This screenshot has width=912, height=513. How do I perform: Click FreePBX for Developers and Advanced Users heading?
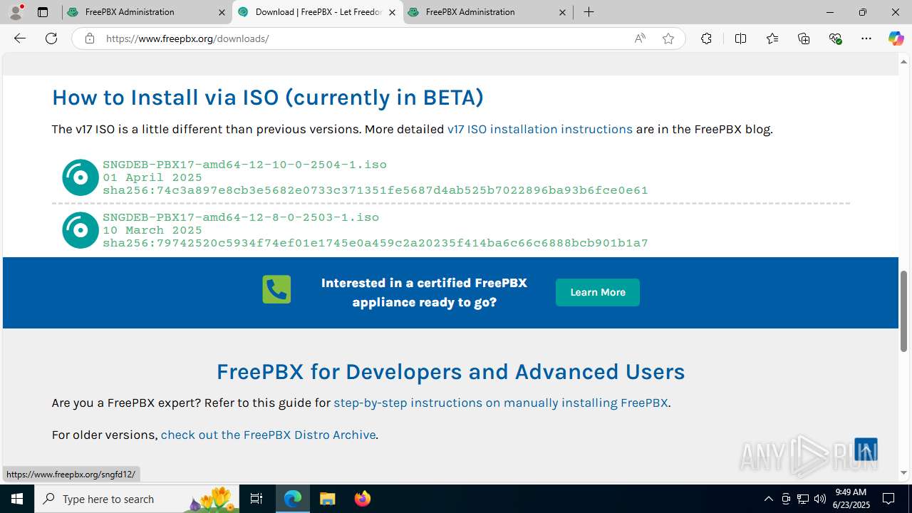point(450,372)
